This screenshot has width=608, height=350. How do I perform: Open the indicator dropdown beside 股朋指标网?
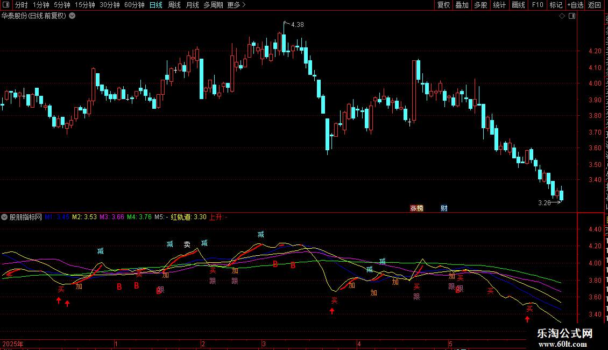click(4, 217)
